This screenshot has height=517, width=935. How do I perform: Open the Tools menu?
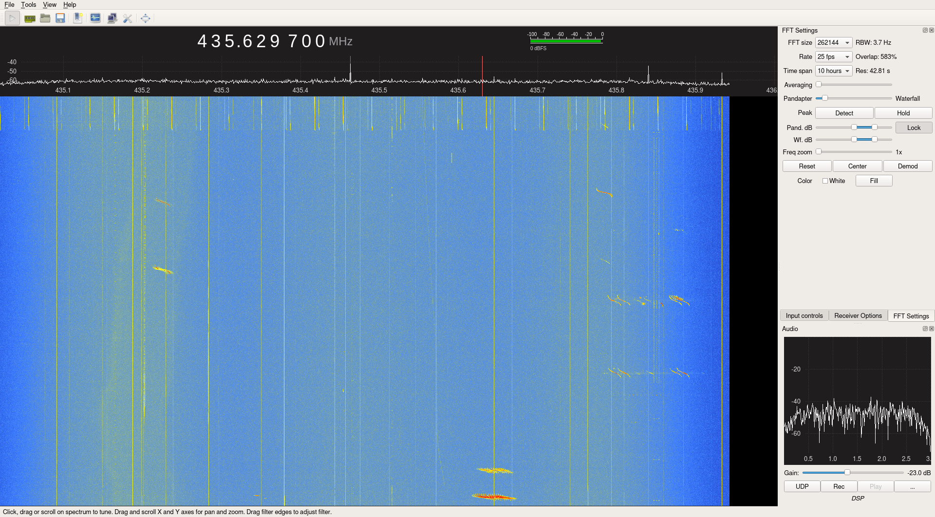pyautogui.click(x=28, y=4)
